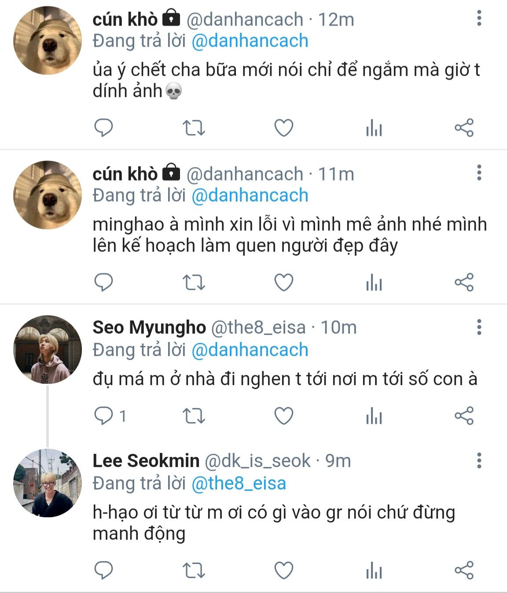Open the @the8_eisa mention link
This screenshot has width=507, height=593.
point(239,483)
